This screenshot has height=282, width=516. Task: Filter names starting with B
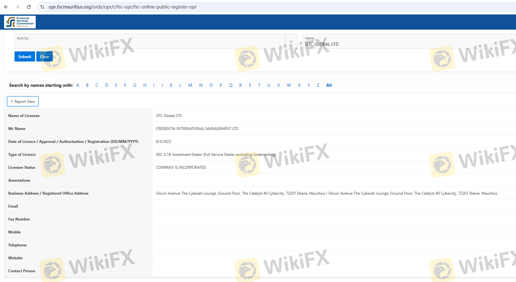[x=87, y=85]
